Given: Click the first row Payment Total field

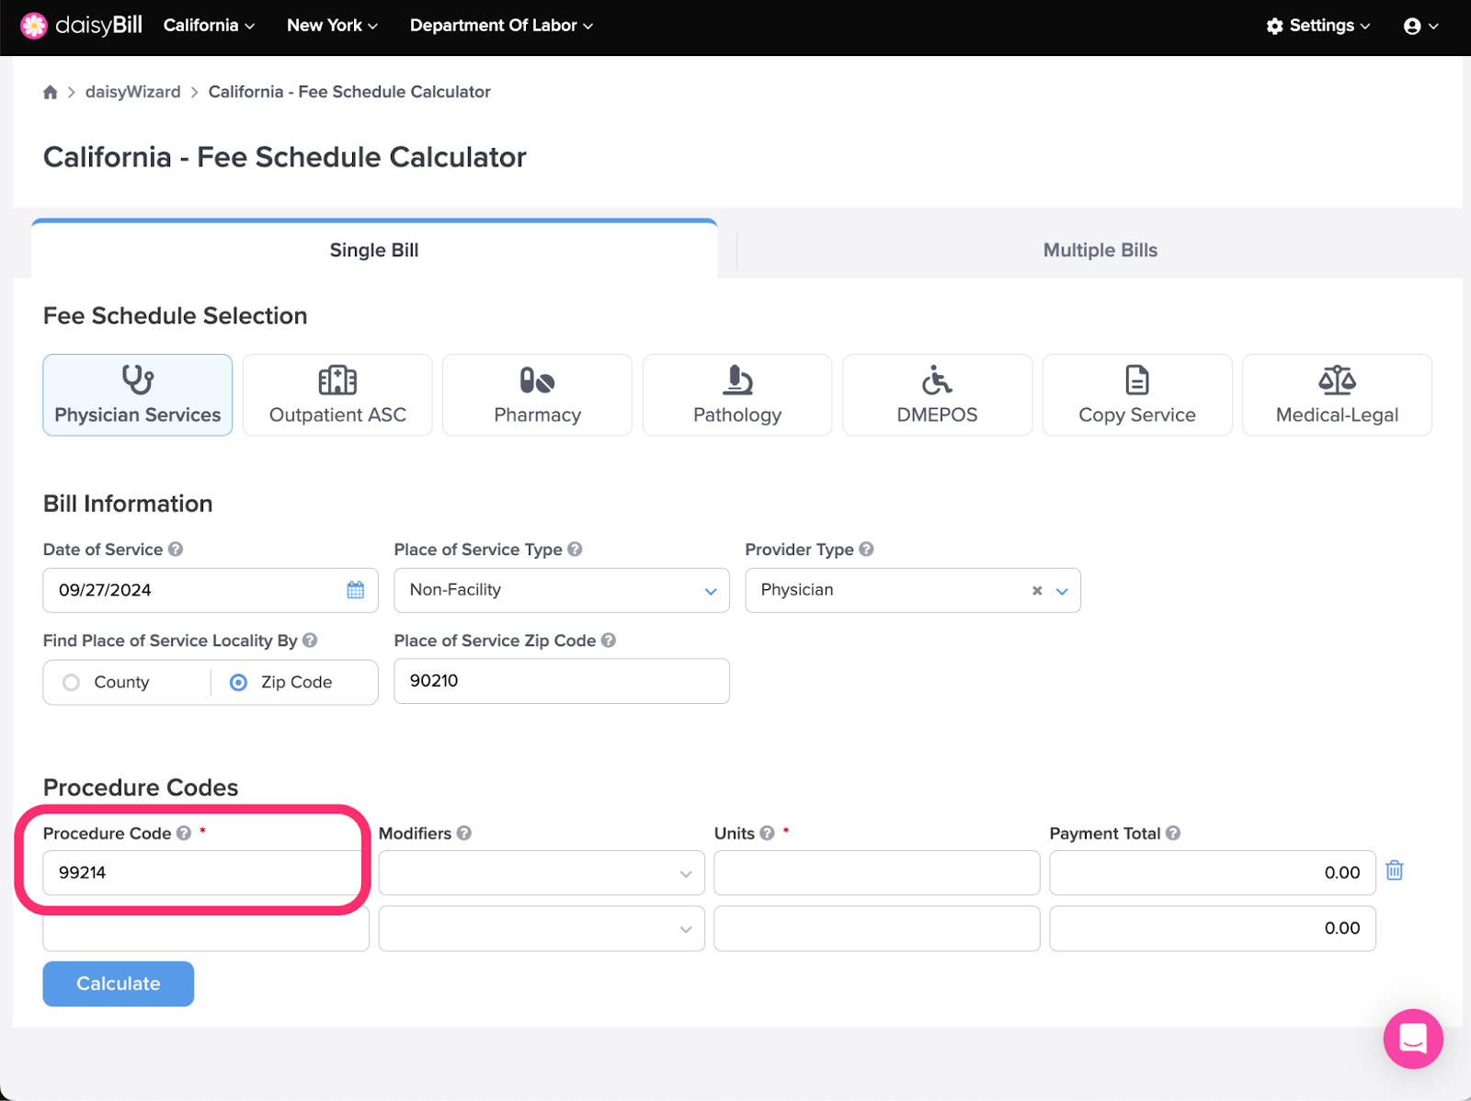Looking at the screenshot, I should [x=1213, y=873].
